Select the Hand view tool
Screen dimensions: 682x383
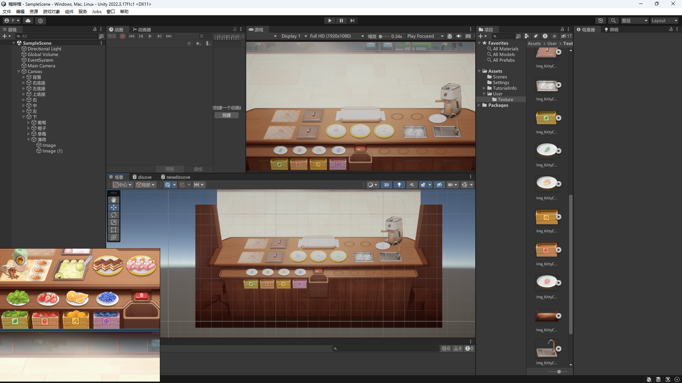click(114, 200)
